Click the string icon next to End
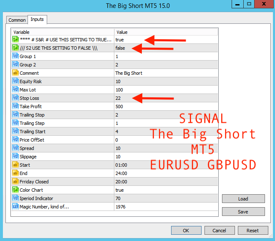275x241 pixels. click(x=15, y=173)
